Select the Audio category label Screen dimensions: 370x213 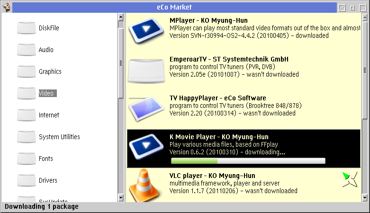click(x=46, y=50)
